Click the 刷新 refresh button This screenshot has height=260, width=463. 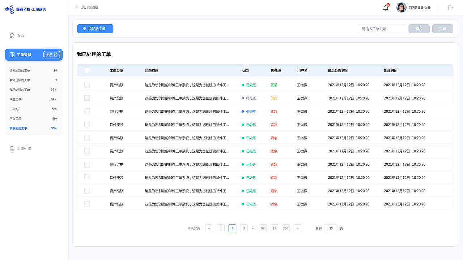(52, 55)
